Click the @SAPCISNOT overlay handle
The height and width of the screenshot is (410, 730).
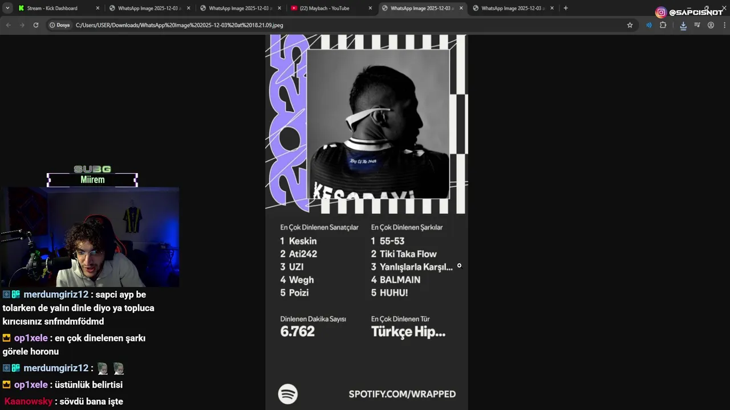[x=696, y=13]
